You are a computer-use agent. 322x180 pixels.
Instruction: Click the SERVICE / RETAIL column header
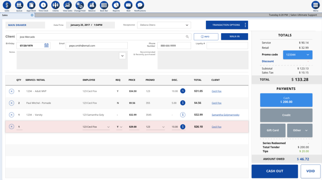coord(35,80)
